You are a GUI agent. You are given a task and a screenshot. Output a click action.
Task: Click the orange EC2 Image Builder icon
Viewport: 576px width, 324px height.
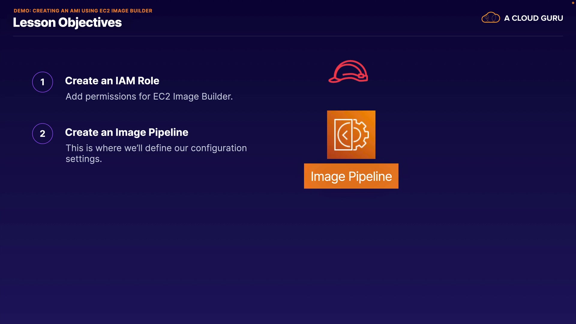(x=351, y=135)
